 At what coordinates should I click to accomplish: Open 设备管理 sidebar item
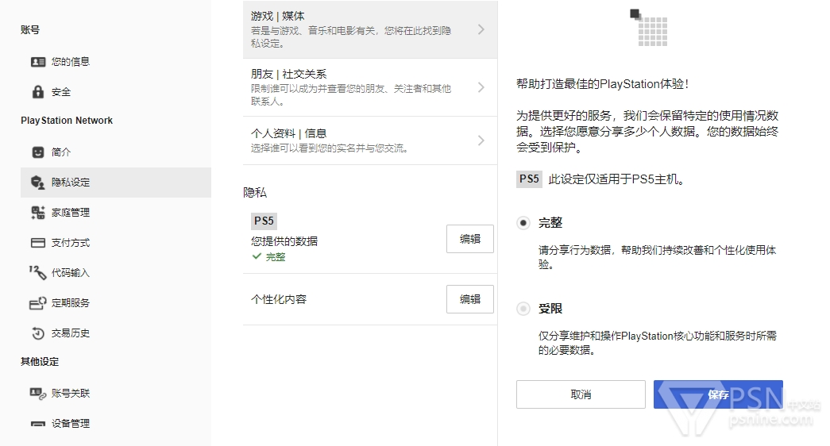[x=116, y=424]
